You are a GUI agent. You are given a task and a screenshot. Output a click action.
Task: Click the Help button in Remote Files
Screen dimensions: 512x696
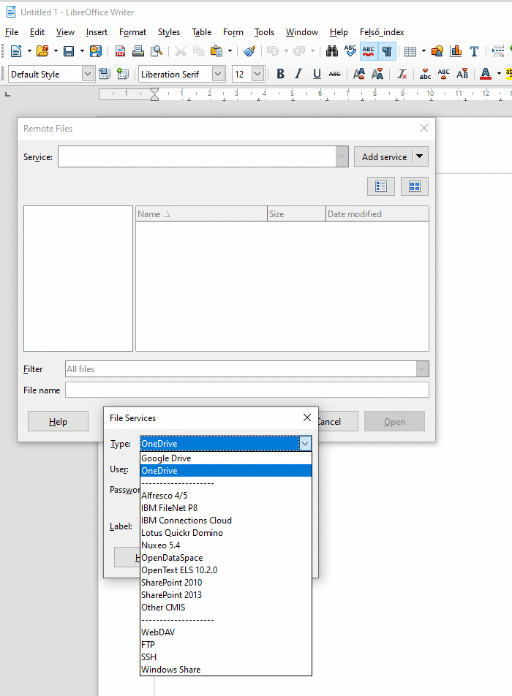pos(58,422)
